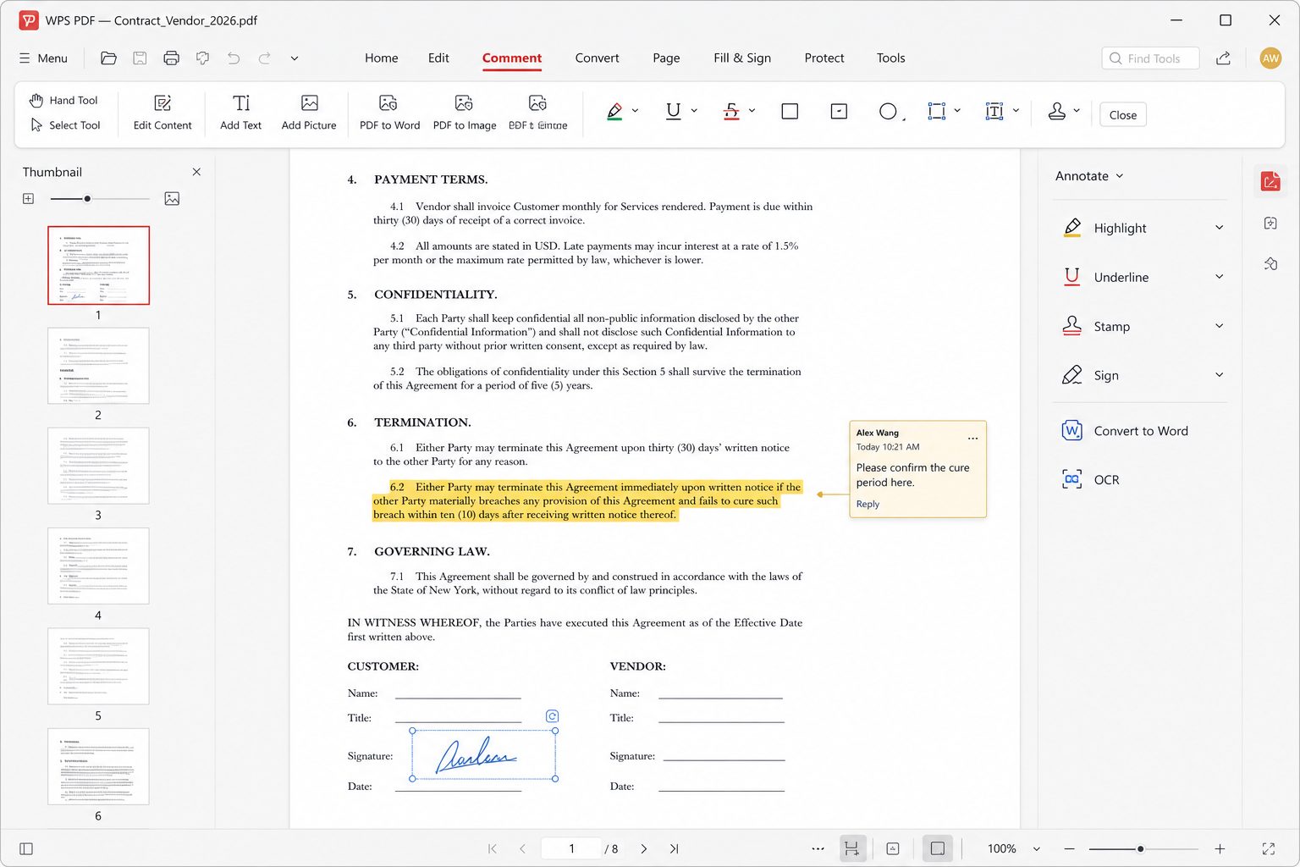Screen dimensions: 1300x867
Task: Expand Stamp options in side panel
Action: tap(1220, 326)
